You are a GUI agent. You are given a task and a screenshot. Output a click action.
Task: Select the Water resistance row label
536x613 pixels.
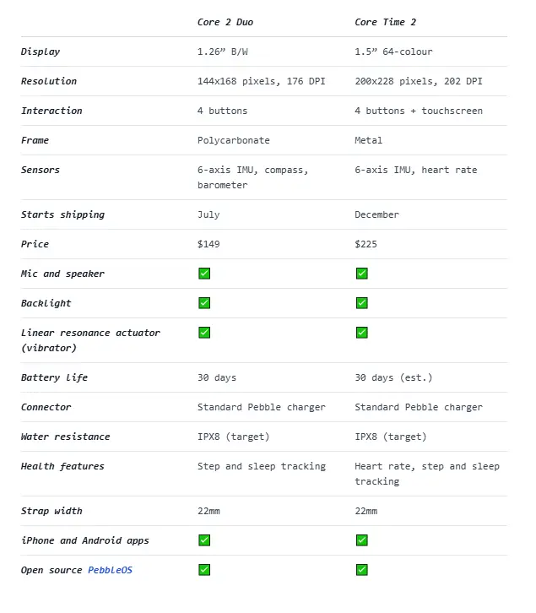click(x=65, y=437)
